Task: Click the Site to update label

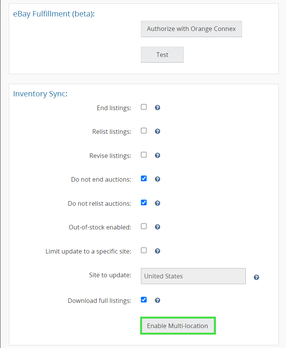Action: coord(110,275)
